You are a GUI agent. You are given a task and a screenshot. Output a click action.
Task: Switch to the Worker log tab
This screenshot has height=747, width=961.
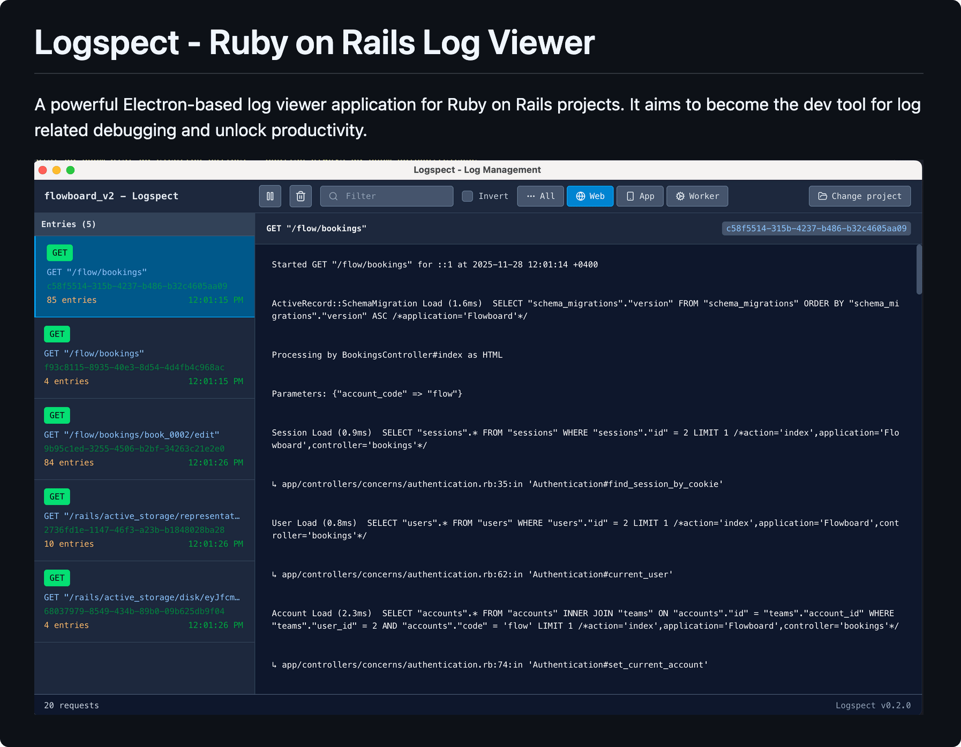[x=697, y=196]
